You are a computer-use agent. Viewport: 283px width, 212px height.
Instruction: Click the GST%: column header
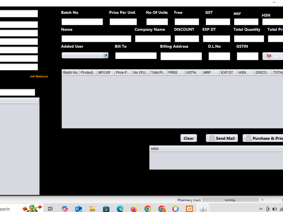[193, 72]
